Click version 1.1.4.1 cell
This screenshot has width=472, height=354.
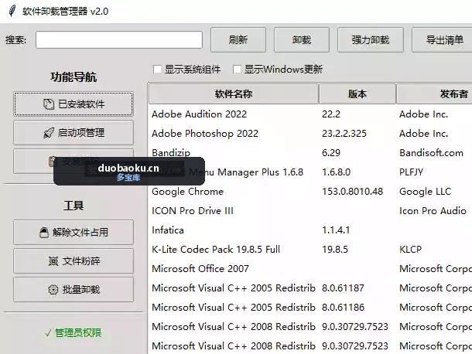click(x=336, y=230)
